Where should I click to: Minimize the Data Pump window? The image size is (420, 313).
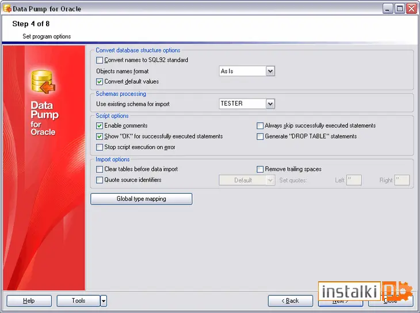[x=387, y=9]
